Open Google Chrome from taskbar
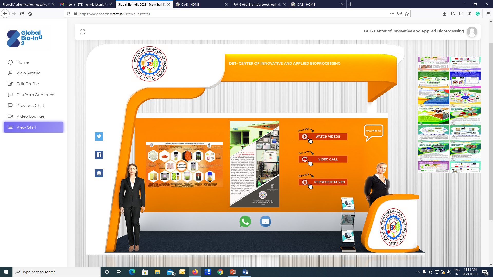The height and width of the screenshot is (277, 493). point(220,272)
